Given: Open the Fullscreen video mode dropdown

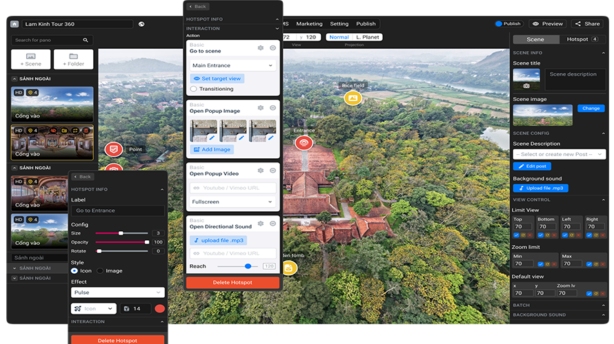Looking at the screenshot, I should pyautogui.click(x=232, y=202).
